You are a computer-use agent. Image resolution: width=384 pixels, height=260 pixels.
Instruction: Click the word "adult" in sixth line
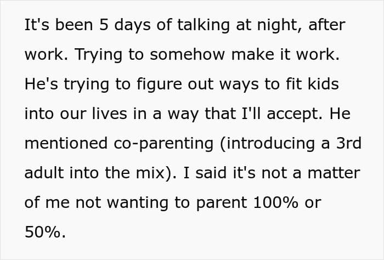pos(44,173)
